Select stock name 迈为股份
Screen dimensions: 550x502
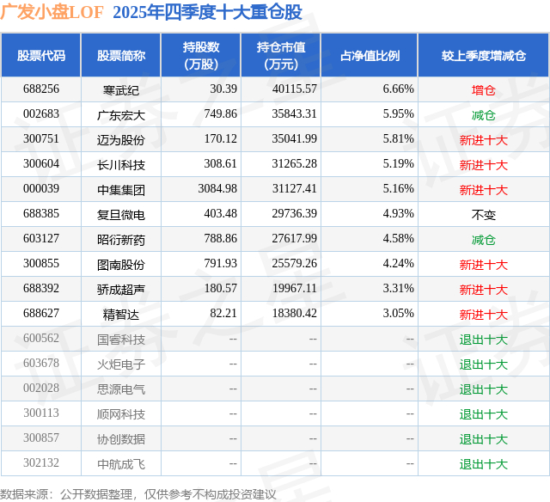point(121,140)
